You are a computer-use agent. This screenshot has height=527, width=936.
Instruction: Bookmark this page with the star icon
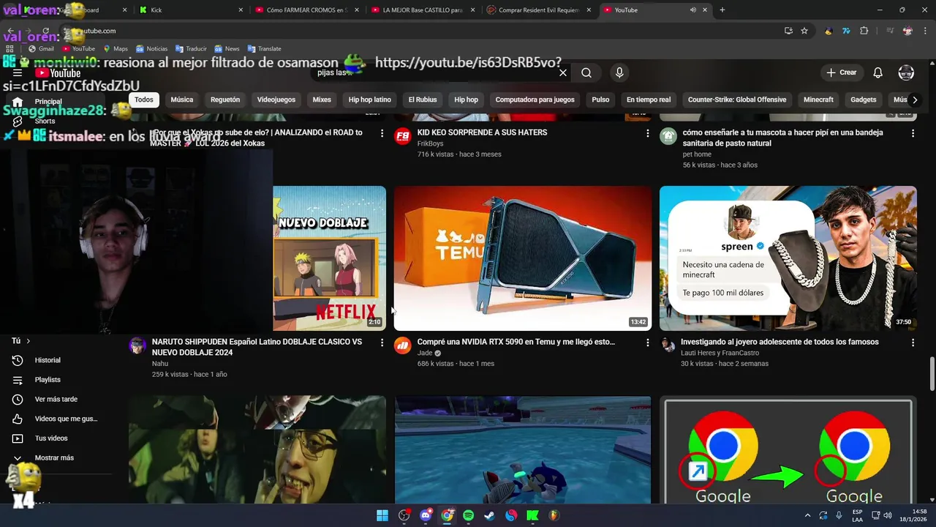(x=804, y=31)
